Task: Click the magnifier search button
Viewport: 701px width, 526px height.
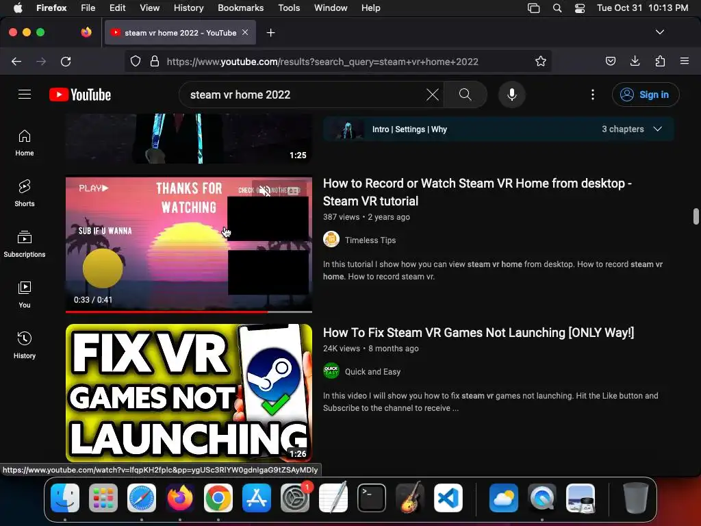Action: coord(466,95)
